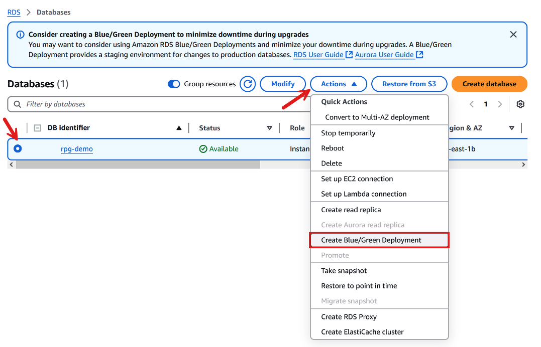
Task: Select the rpg-demo radio button
Action: pos(18,148)
